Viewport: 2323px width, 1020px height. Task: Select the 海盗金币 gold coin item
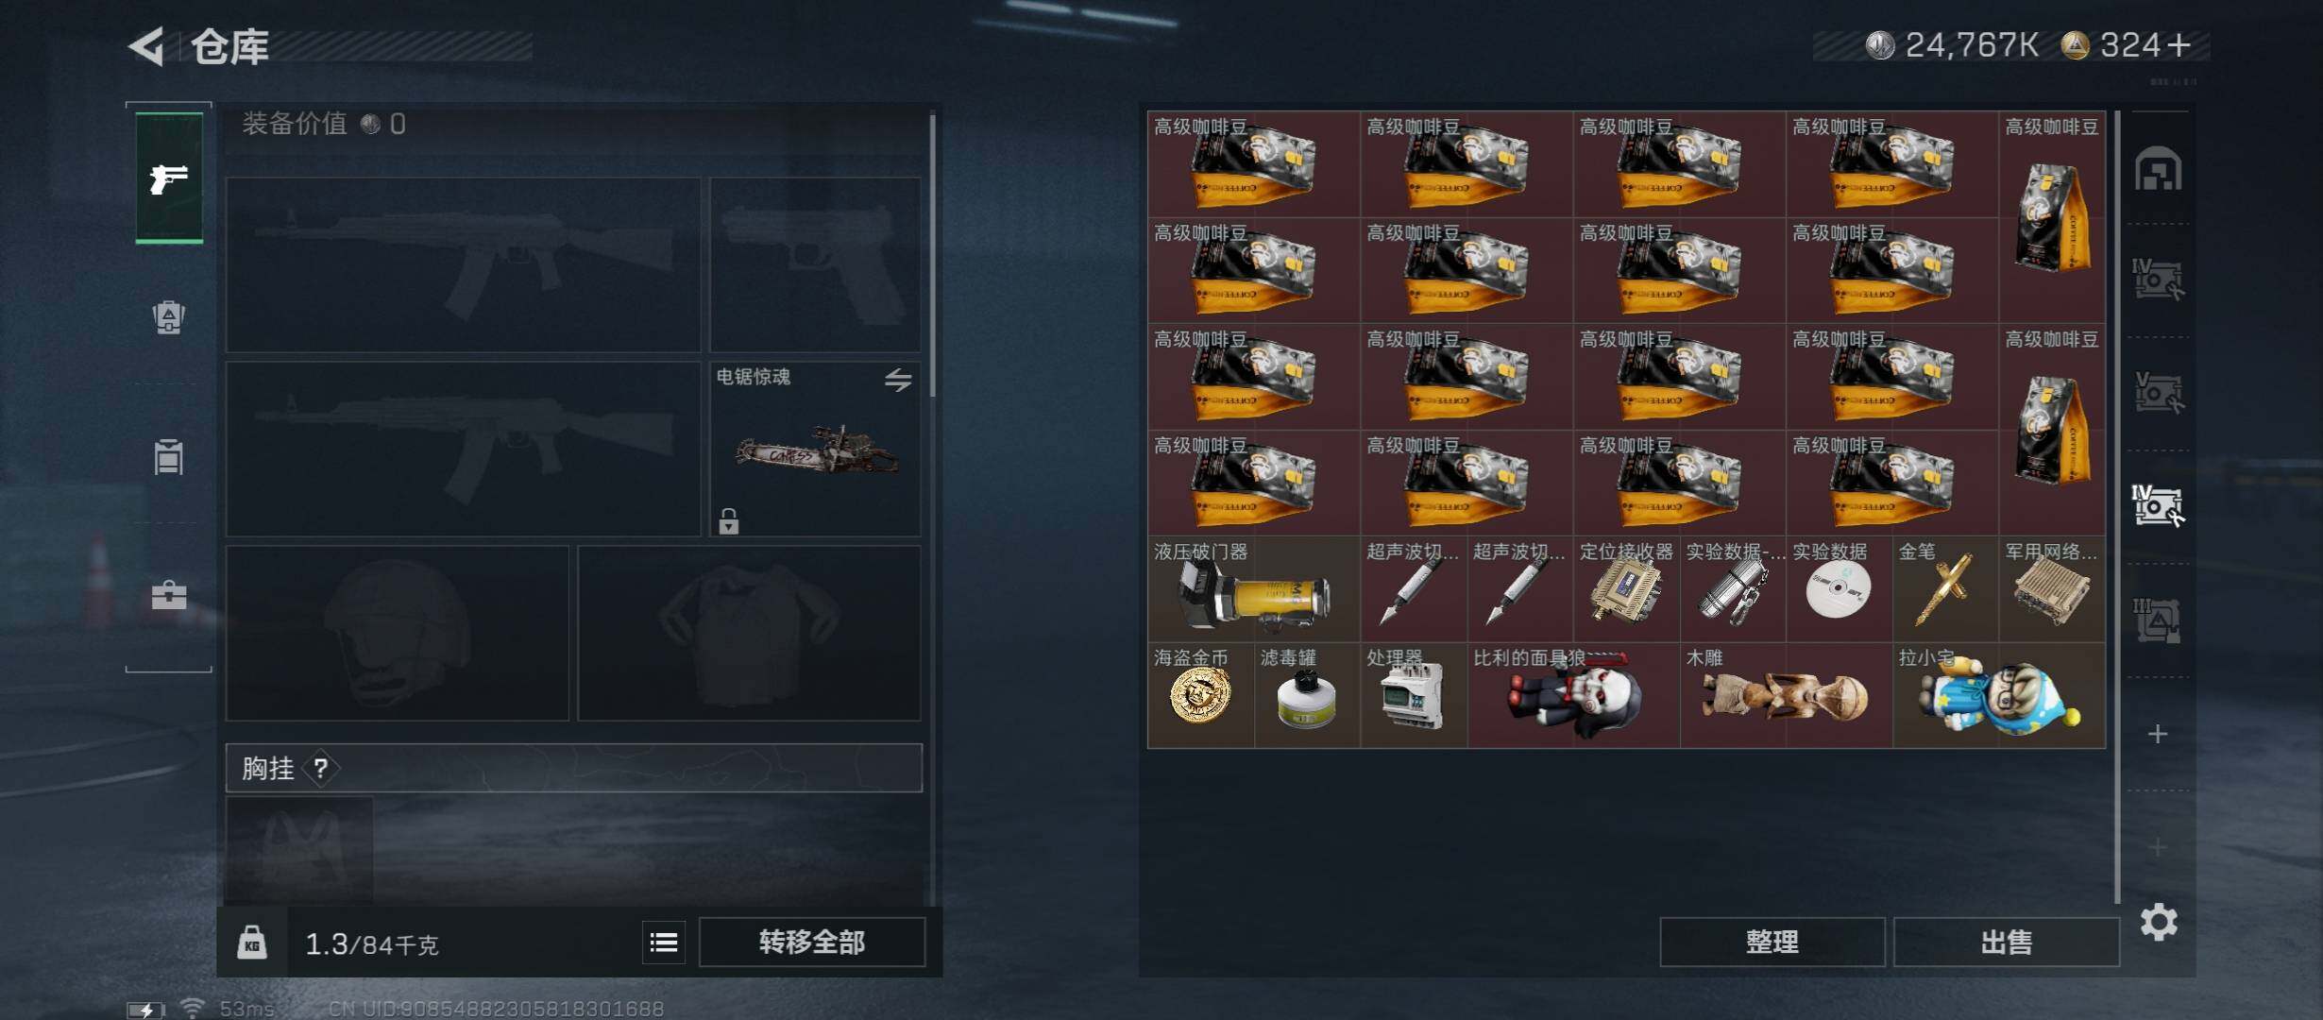[1200, 695]
